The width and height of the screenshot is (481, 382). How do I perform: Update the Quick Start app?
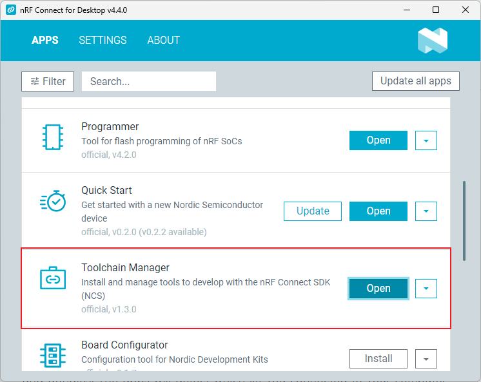(x=313, y=211)
